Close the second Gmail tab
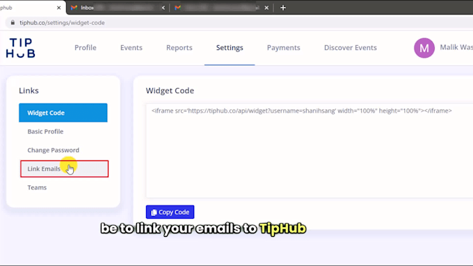 [x=266, y=8]
